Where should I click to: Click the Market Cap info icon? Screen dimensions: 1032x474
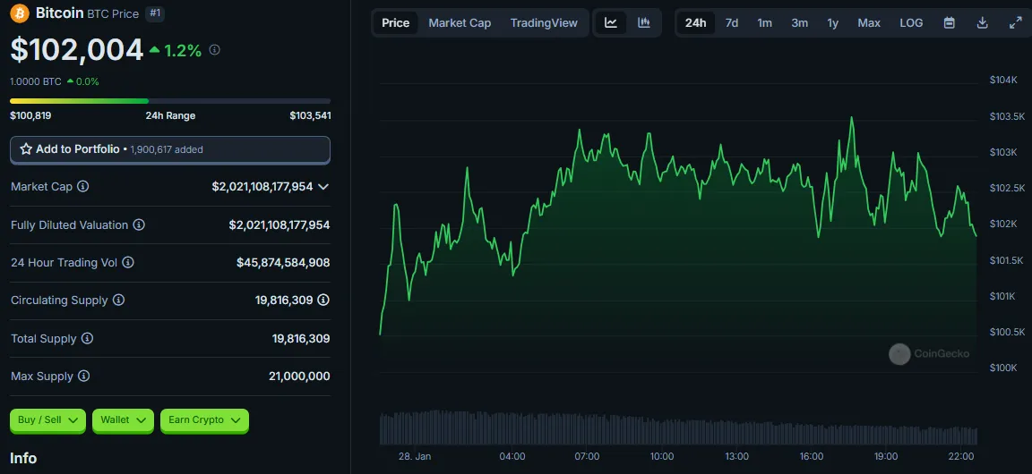(83, 187)
